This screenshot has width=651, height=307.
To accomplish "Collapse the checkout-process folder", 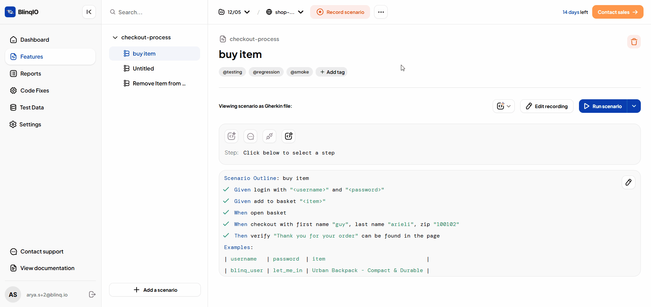I will tap(115, 37).
